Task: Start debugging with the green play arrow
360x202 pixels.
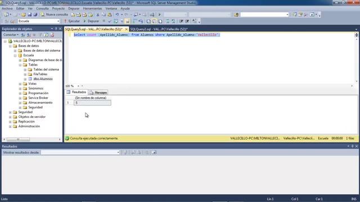Action: (x=84, y=21)
